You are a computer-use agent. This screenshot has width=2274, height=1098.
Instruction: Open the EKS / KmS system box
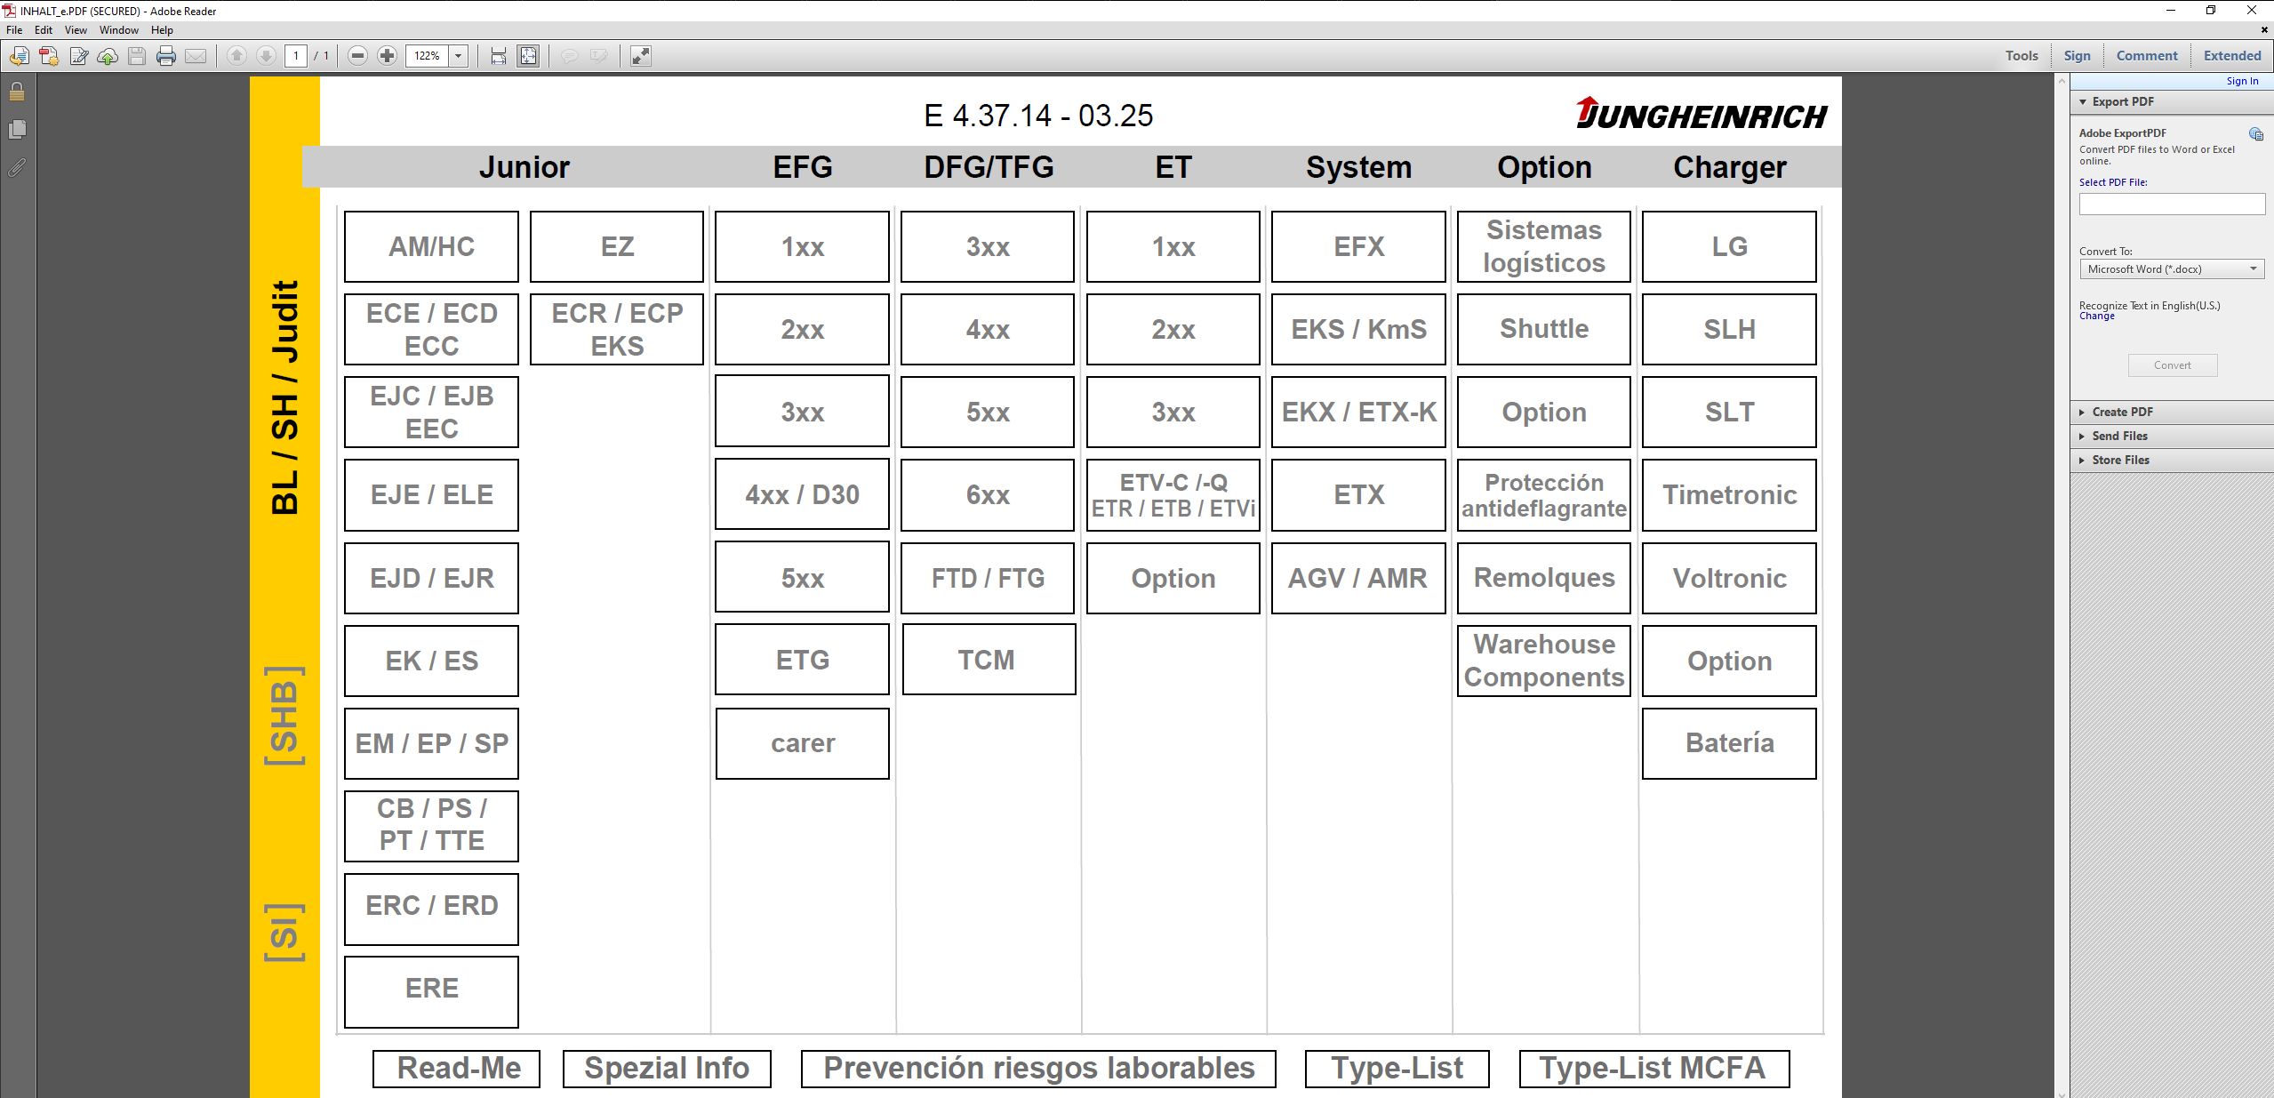(x=1358, y=330)
